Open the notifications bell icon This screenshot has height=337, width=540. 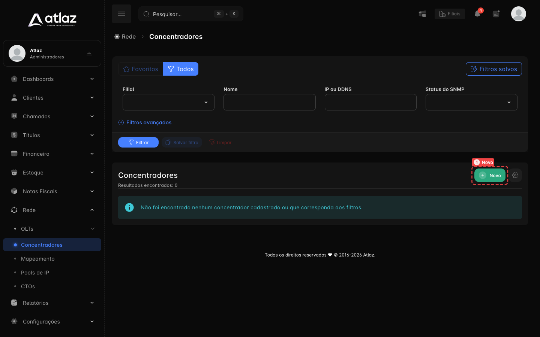(x=477, y=14)
